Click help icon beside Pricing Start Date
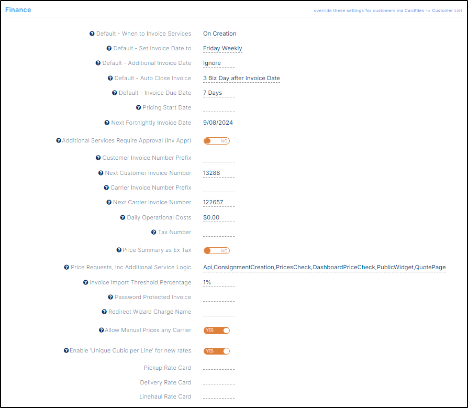The height and width of the screenshot is (408, 468). [138, 108]
